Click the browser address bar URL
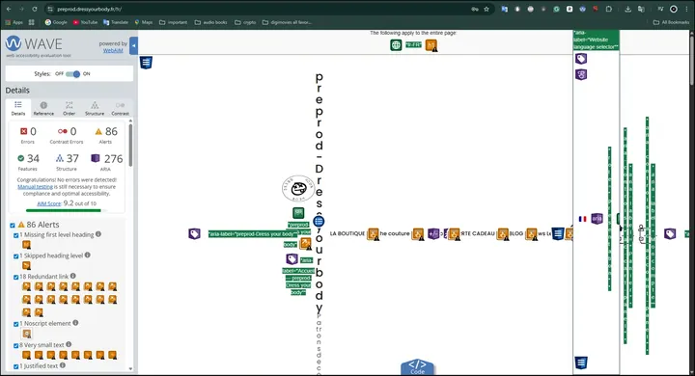This screenshot has height=376, width=695. pyautogui.click(x=89, y=9)
